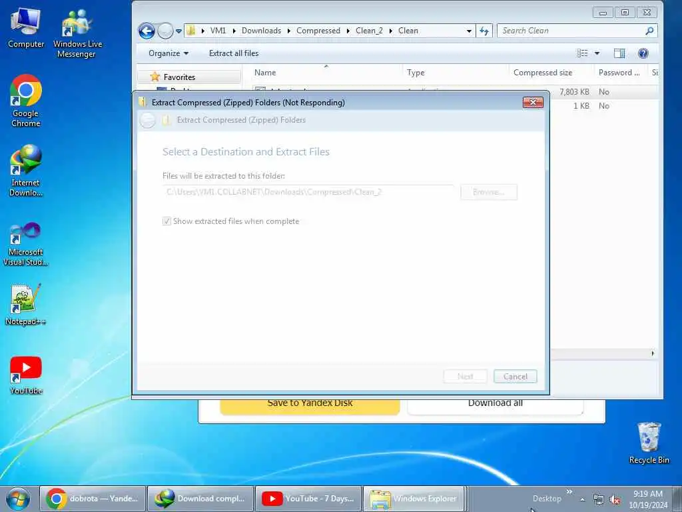
Task: Change your view icon in Explorer
Action: 582,53
